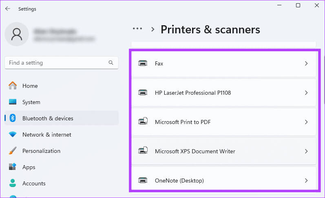Click the Personalization paintbrush icon
The image size is (325, 198).
click(13, 151)
